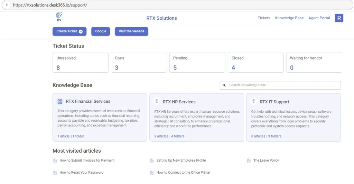354x184 pixels.
Task: Open the Unresolved tickets card
Action: coord(80,62)
